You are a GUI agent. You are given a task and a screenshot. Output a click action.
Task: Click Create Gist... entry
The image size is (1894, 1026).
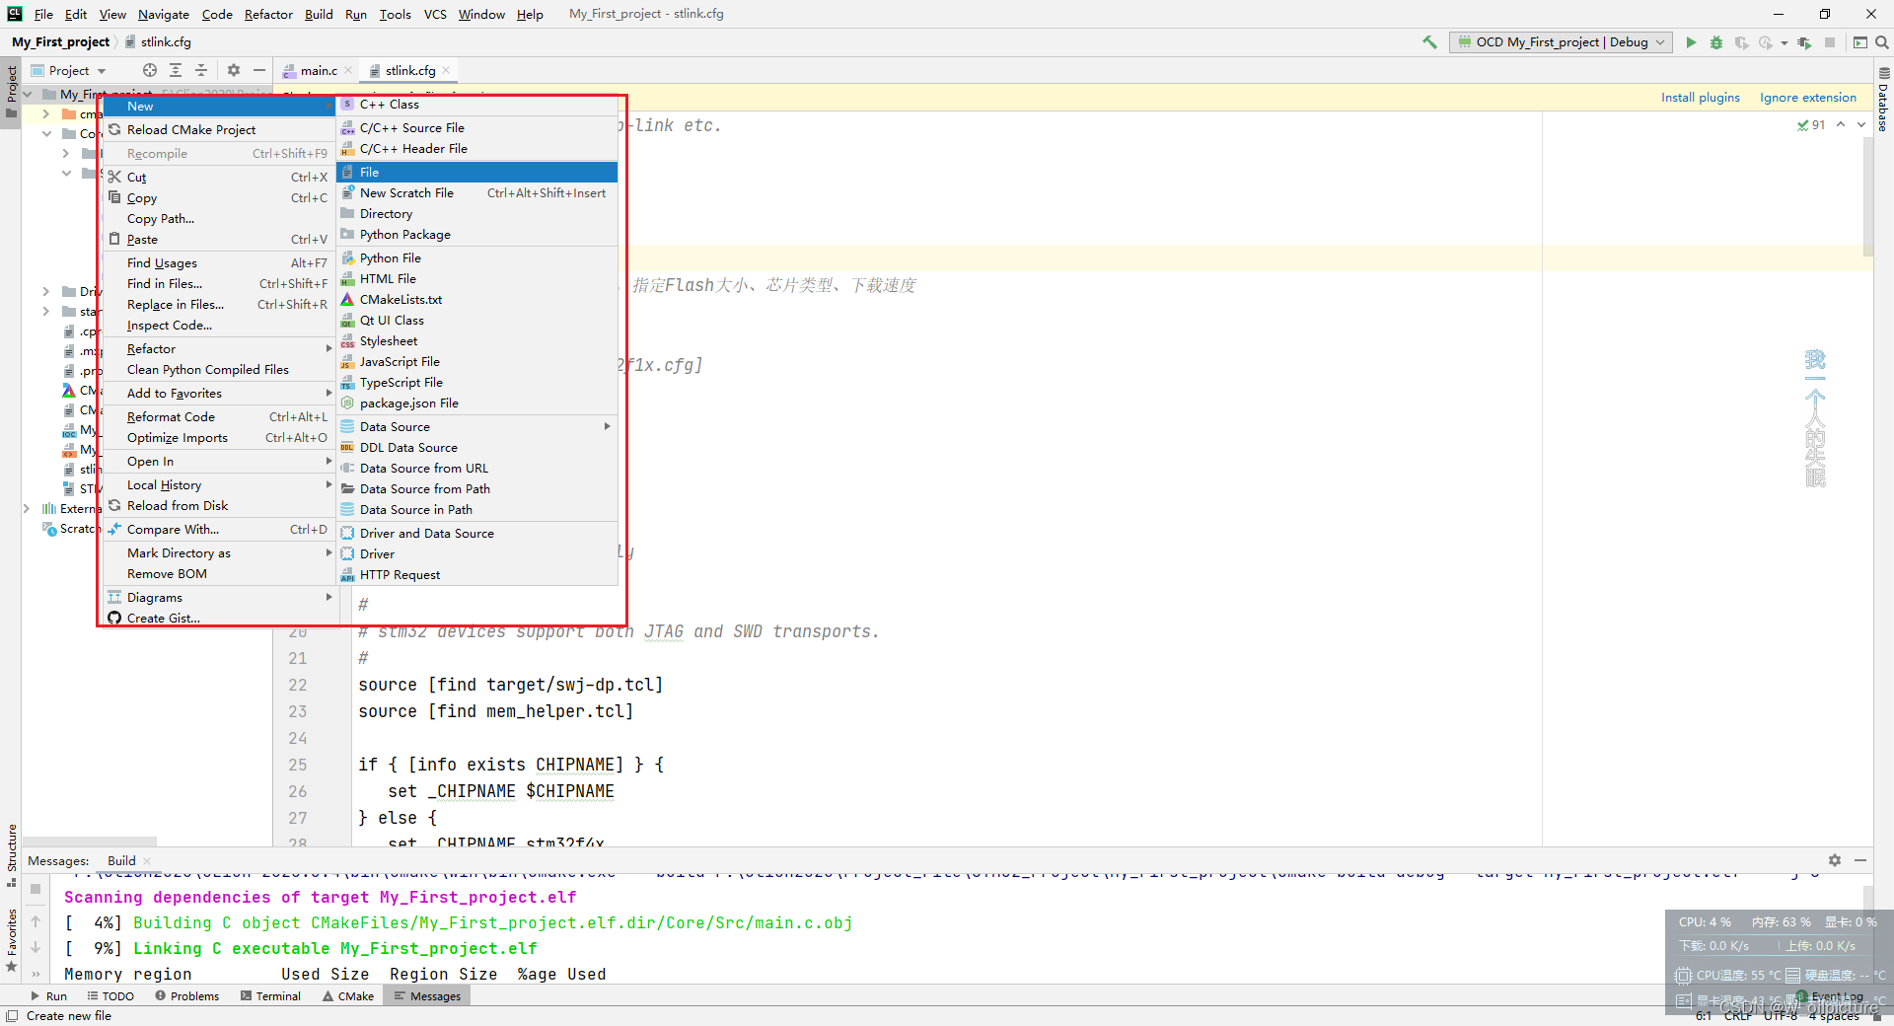(x=220, y=619)
